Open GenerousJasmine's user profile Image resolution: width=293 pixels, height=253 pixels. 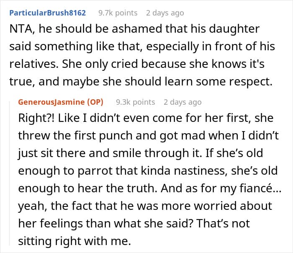click(x=51, y=102)
